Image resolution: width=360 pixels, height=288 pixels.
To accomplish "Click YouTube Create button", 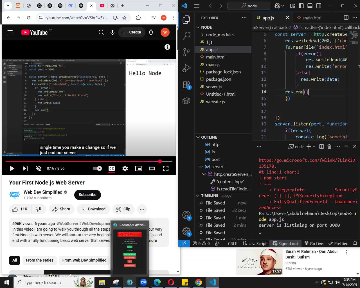I will coord(131,32).
